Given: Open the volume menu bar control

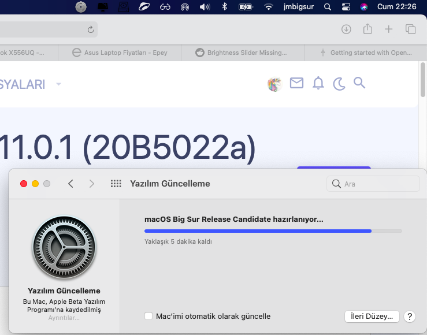Looking at the screenshot, I should (205, 7).
